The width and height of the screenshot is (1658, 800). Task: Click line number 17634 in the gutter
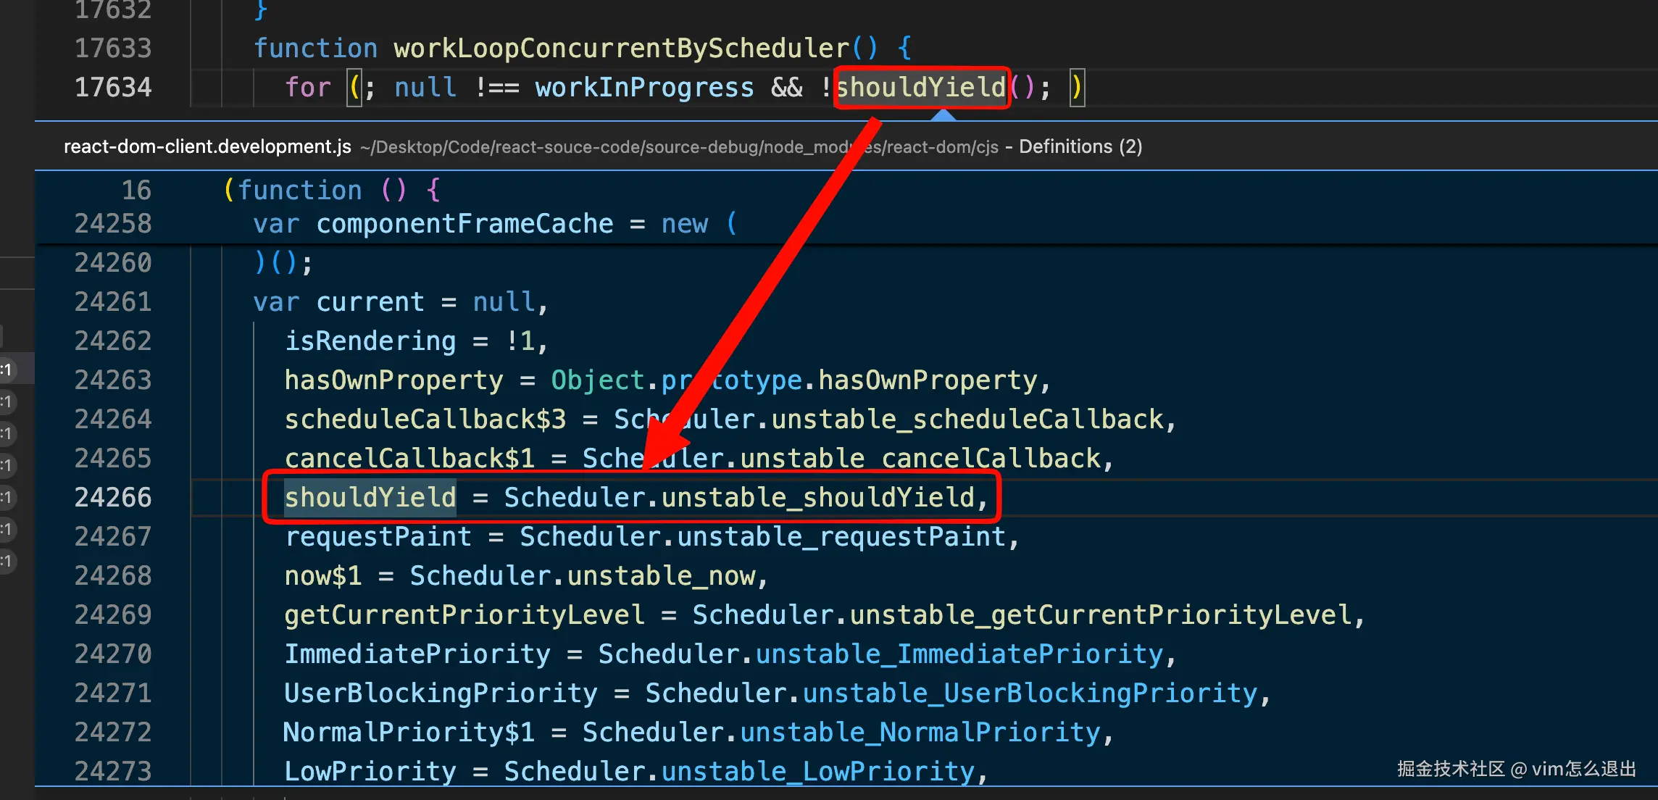113,88
